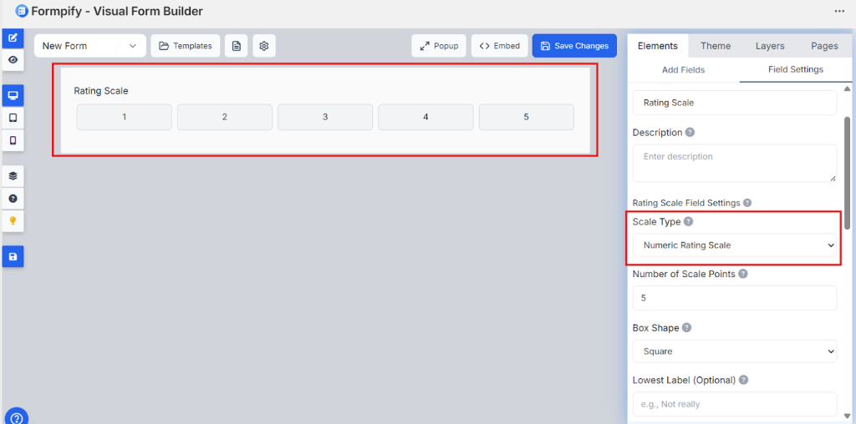
Task: Switch to desktop view
Action: tap(13, 95)
